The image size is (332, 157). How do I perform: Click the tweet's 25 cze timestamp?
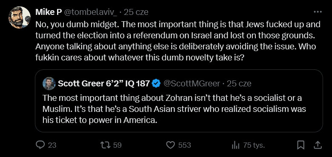tap(136, 12)
